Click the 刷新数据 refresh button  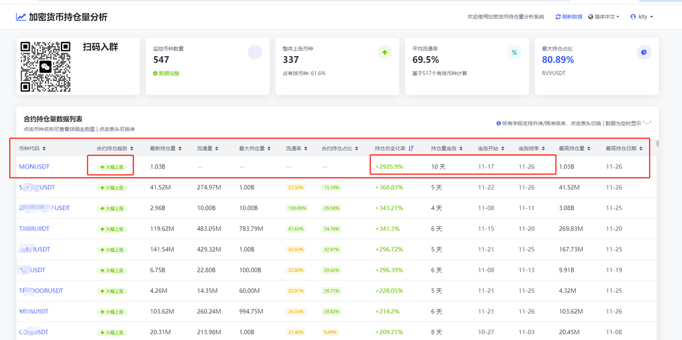click(x=569, y=17)
